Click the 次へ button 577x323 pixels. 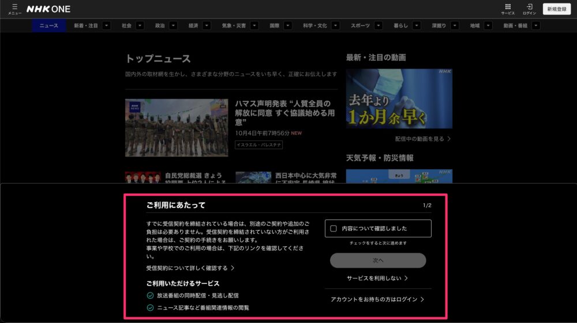(378, 260)
